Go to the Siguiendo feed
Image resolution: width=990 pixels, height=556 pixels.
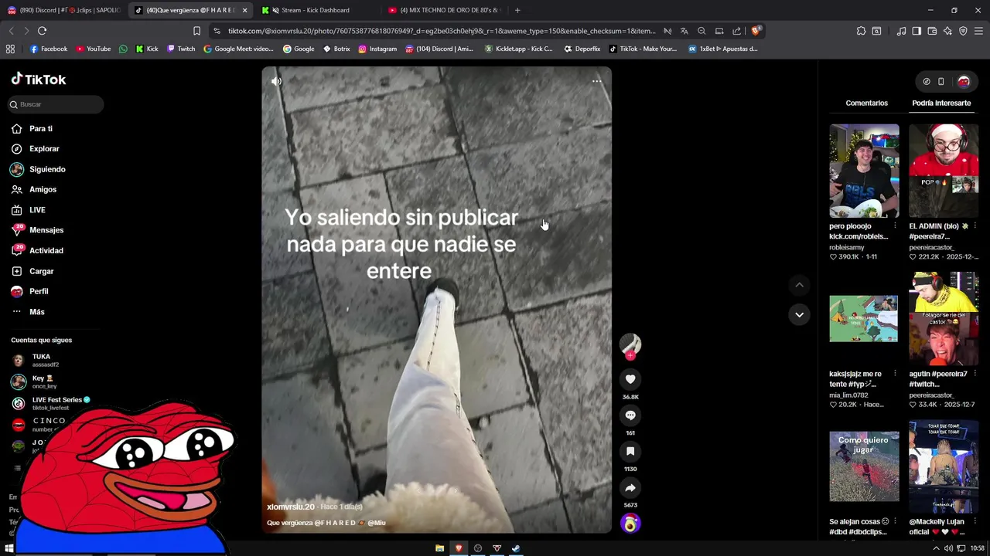(x=39, y=169)
